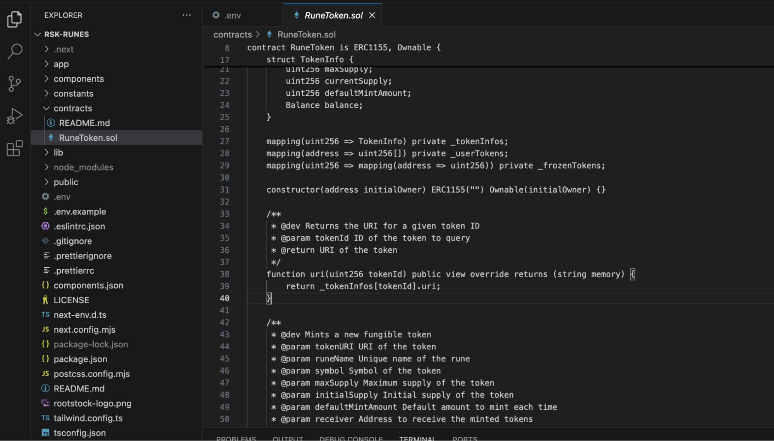Open package.json from the file tree
Viewport: 774px width, 441px height.
click(80, 359)
